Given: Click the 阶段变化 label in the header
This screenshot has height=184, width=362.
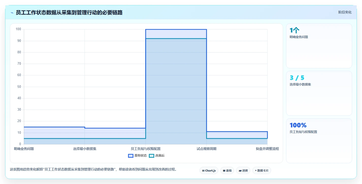Looking at the screenshot, I should point(345,12).
